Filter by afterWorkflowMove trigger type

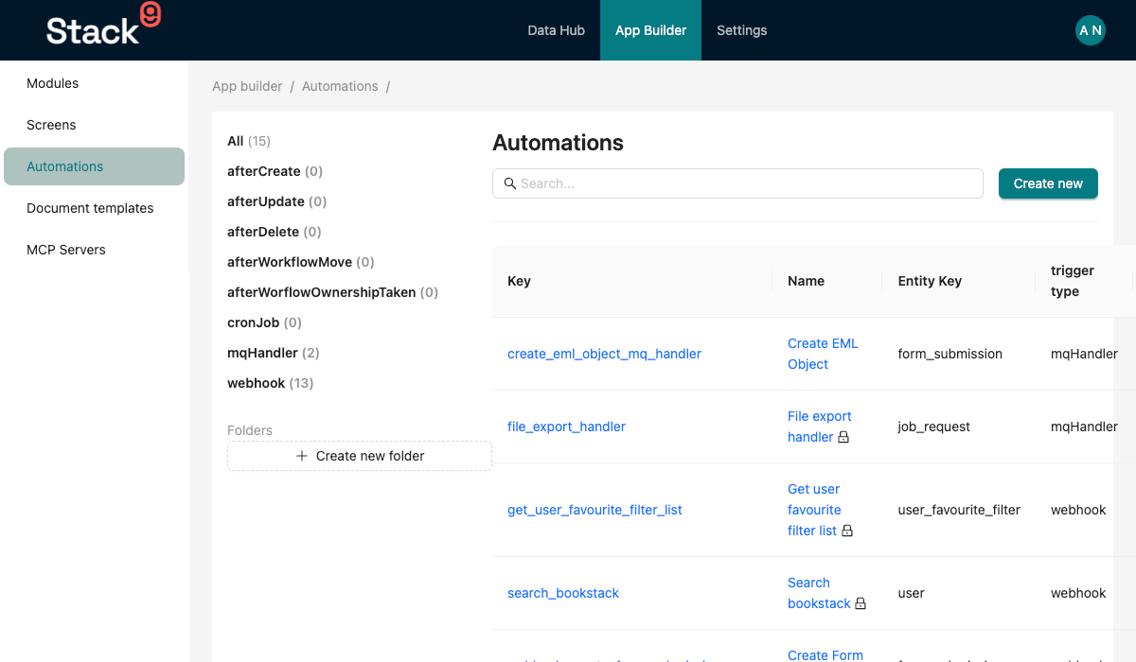coord(301,262)
